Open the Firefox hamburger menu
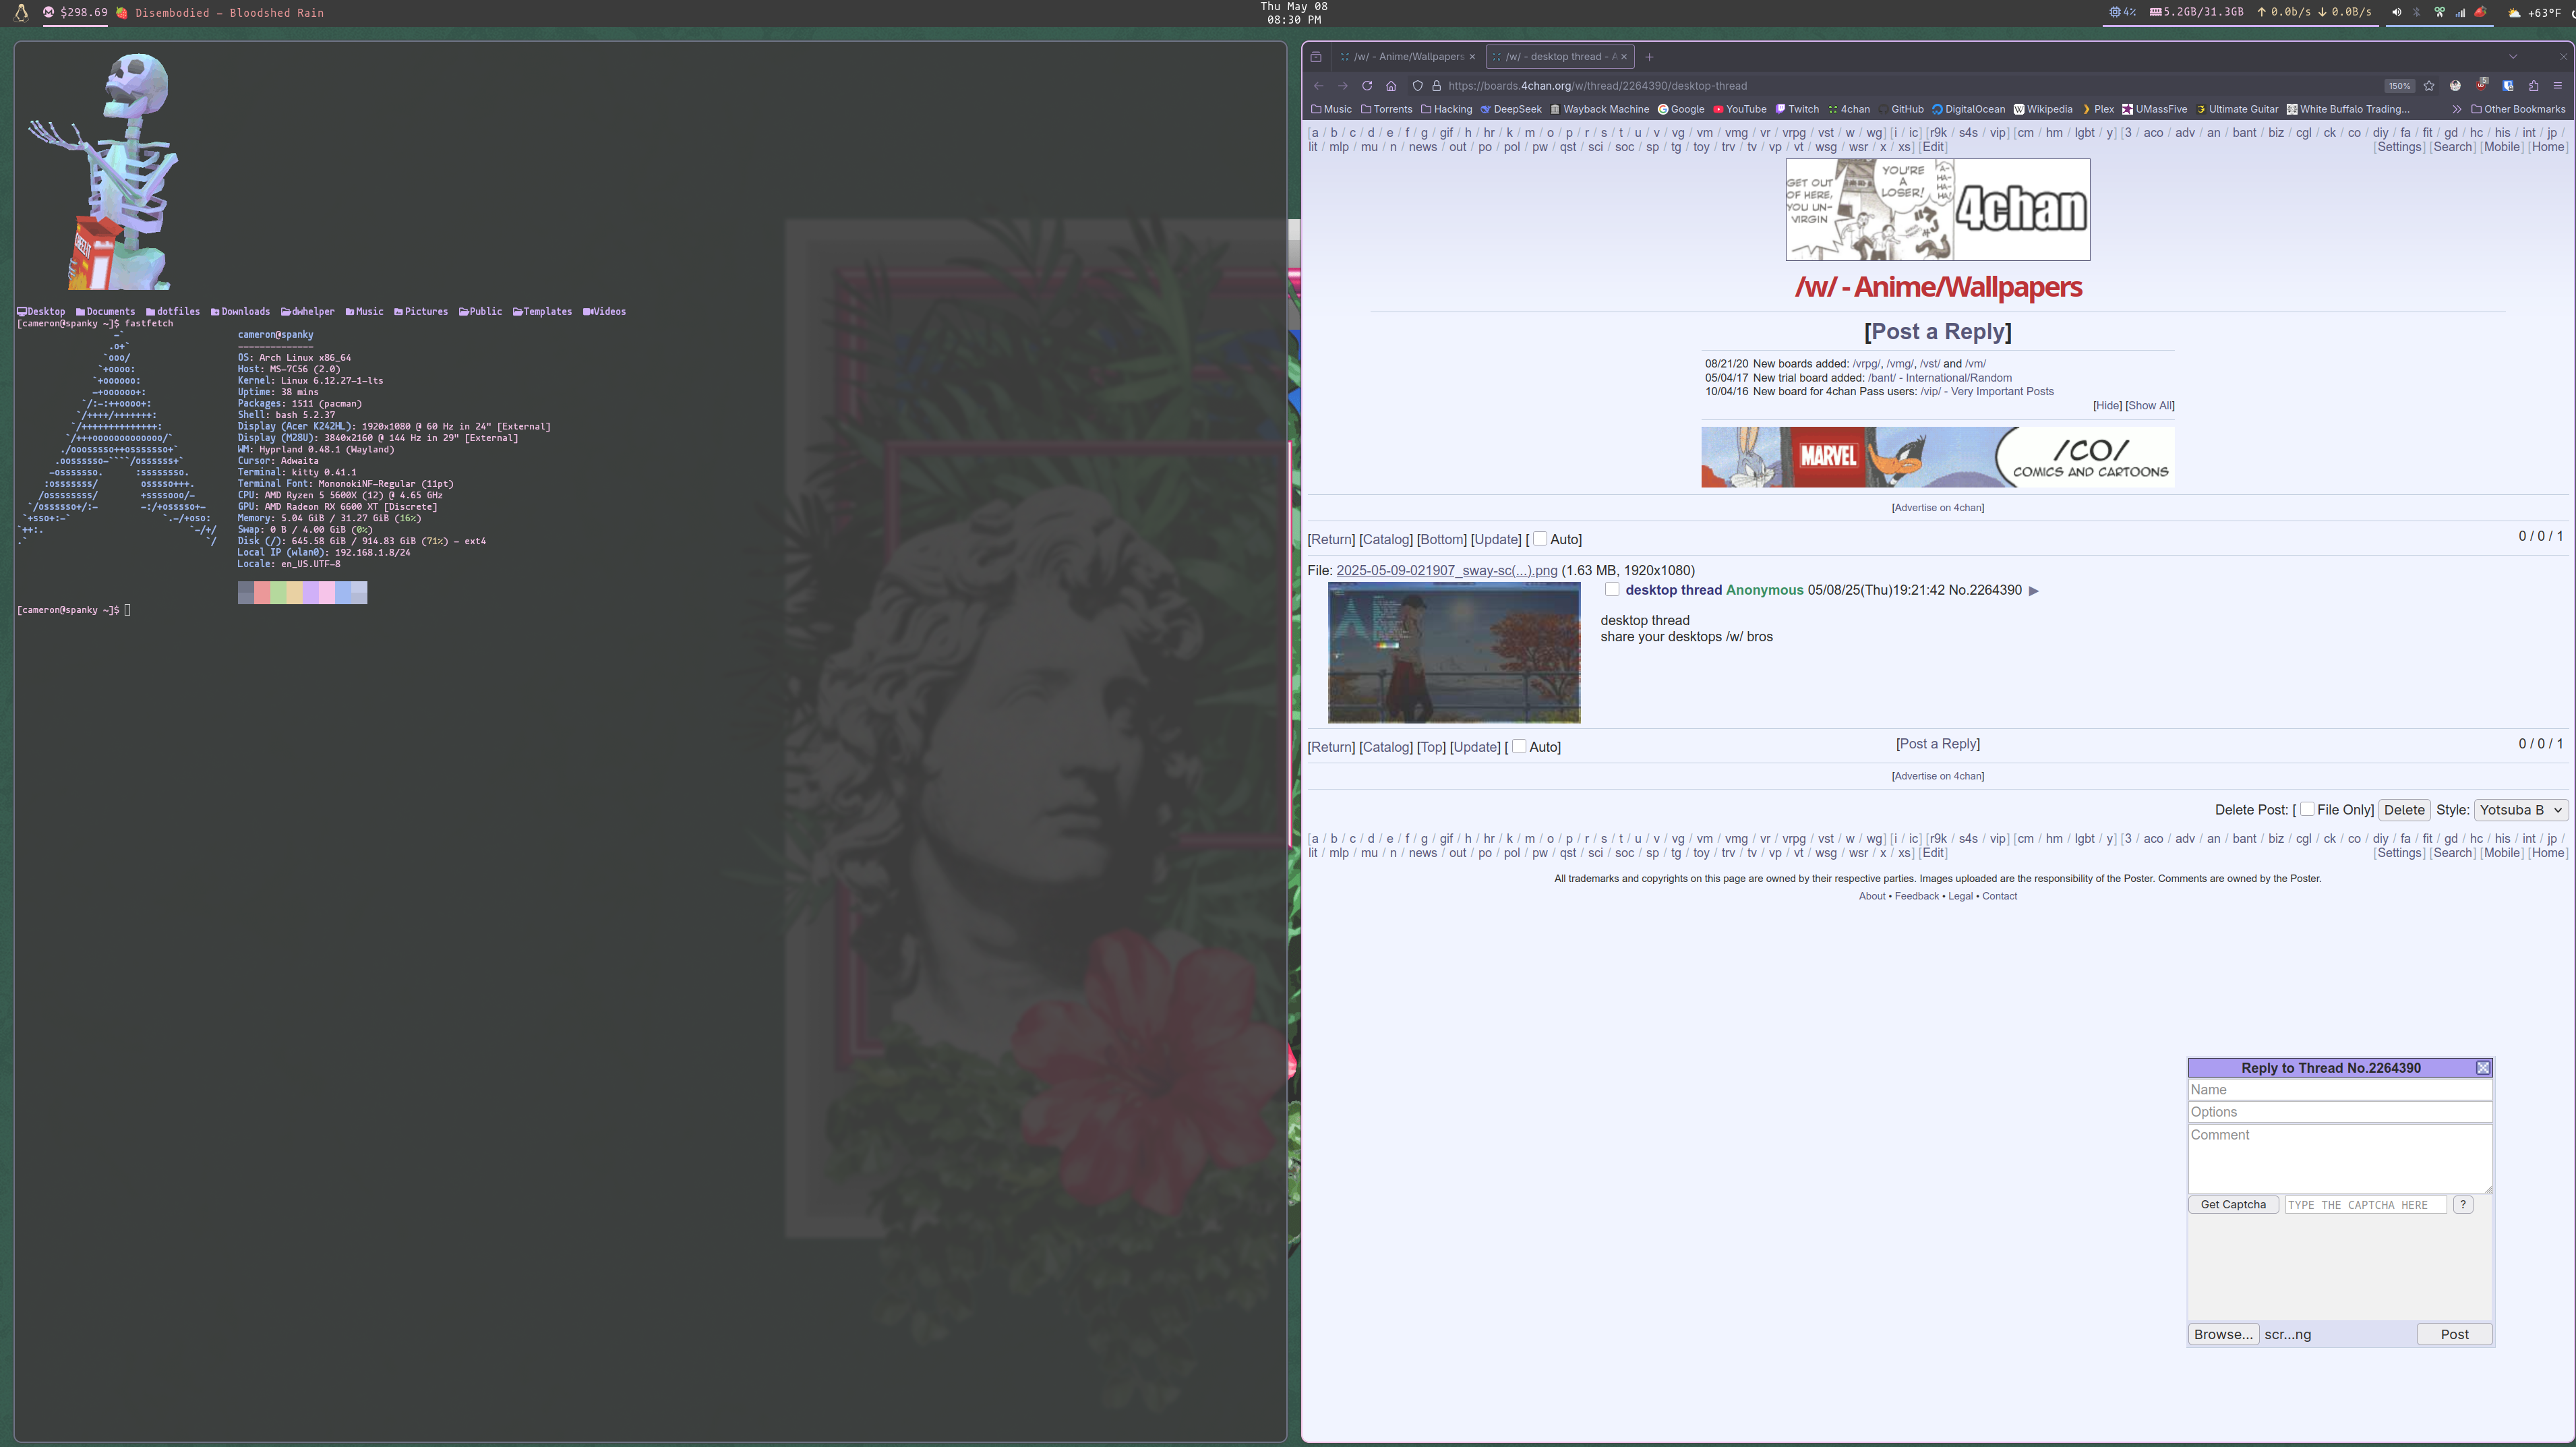Screen dimensions: 2576x1447 (x=2558, y=86)
